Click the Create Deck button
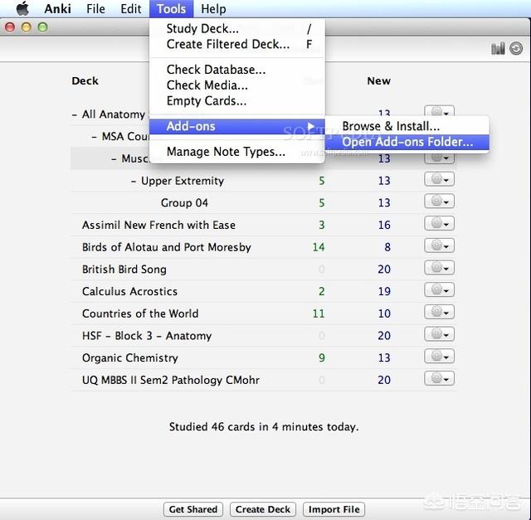 (x=262, y=509)
